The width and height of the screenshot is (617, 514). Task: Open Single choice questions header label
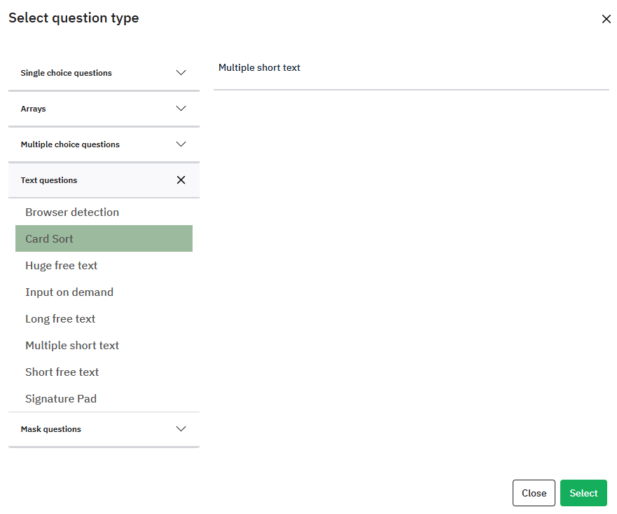(67, 73)
